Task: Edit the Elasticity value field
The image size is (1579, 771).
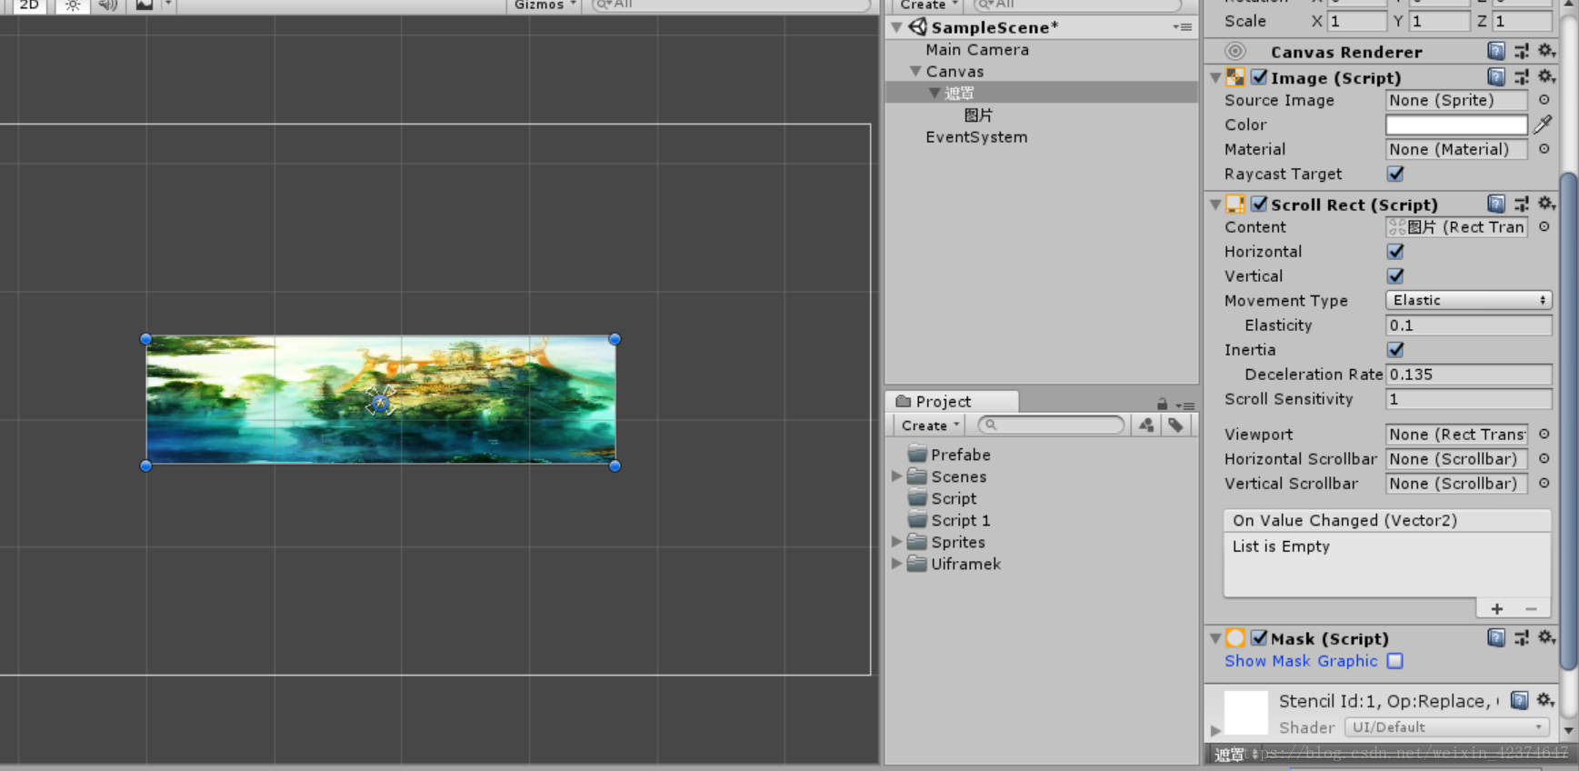Action: tap(1468, 325)
